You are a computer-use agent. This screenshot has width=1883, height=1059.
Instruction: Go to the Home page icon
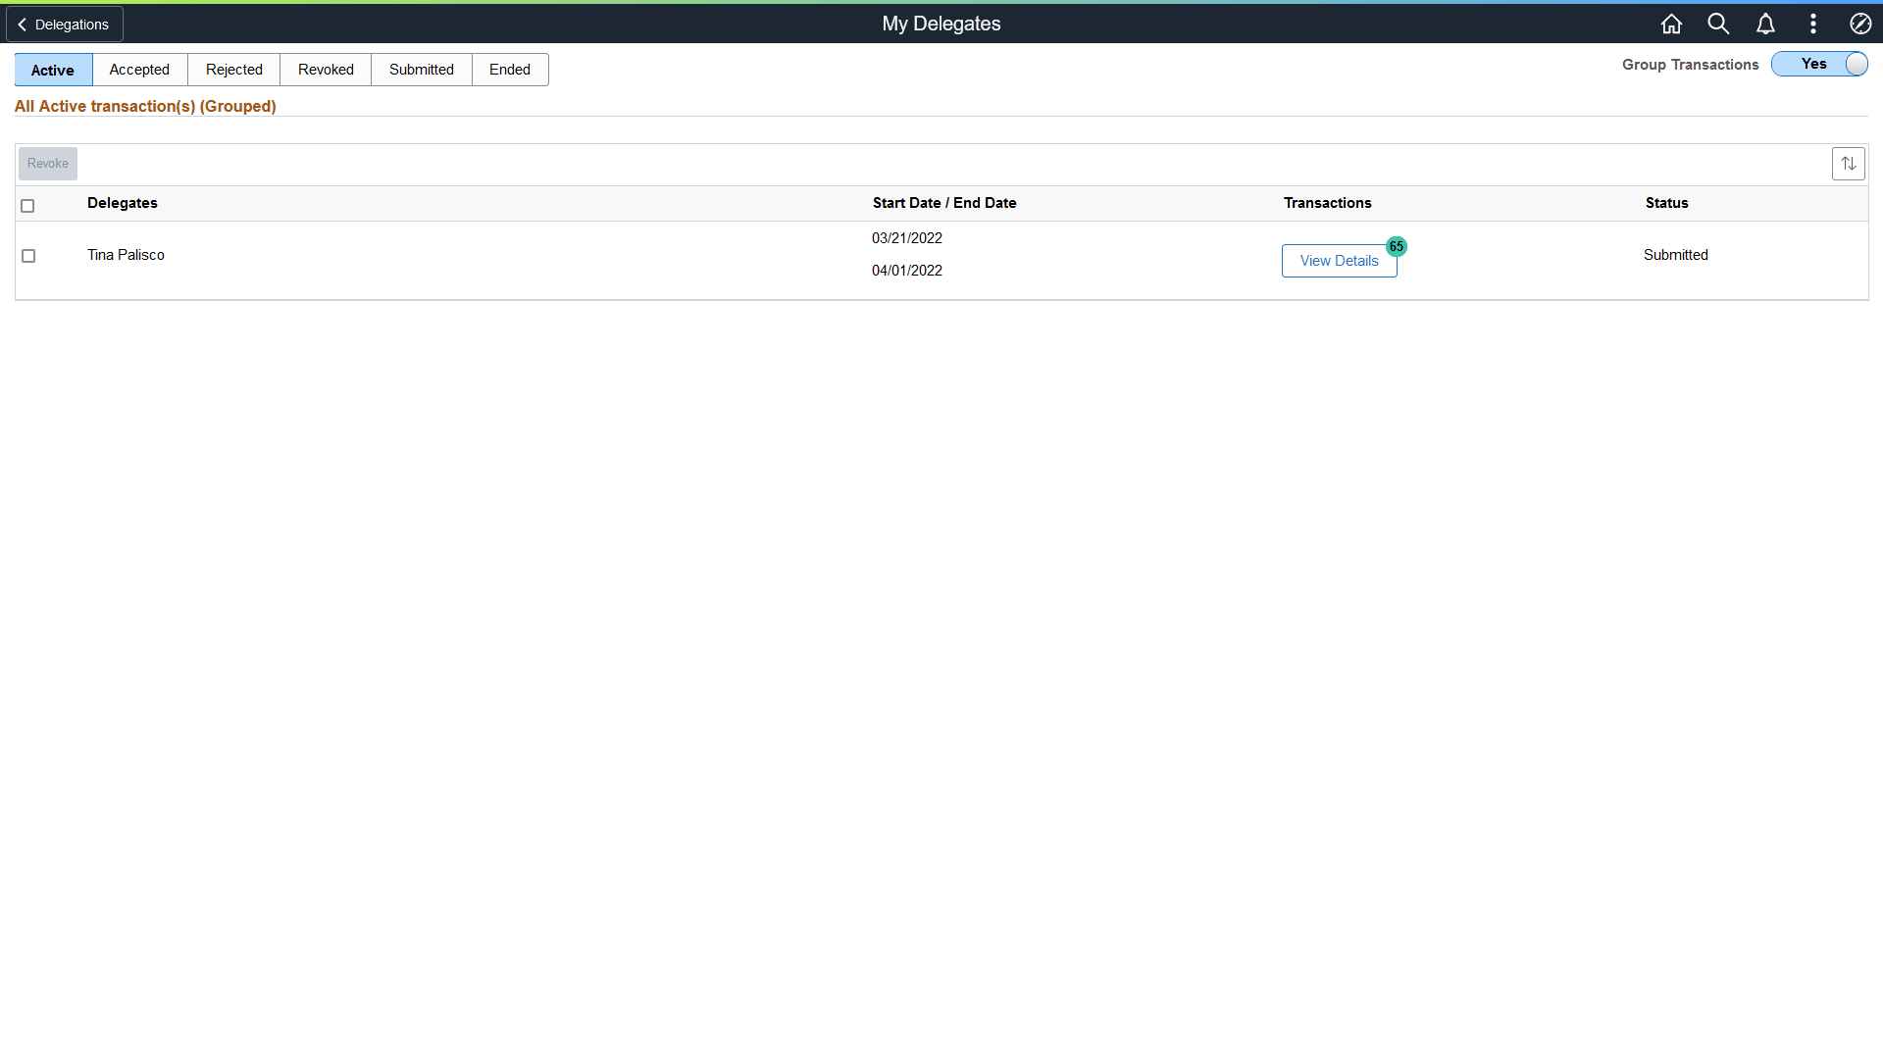[x=1671, y=24]
